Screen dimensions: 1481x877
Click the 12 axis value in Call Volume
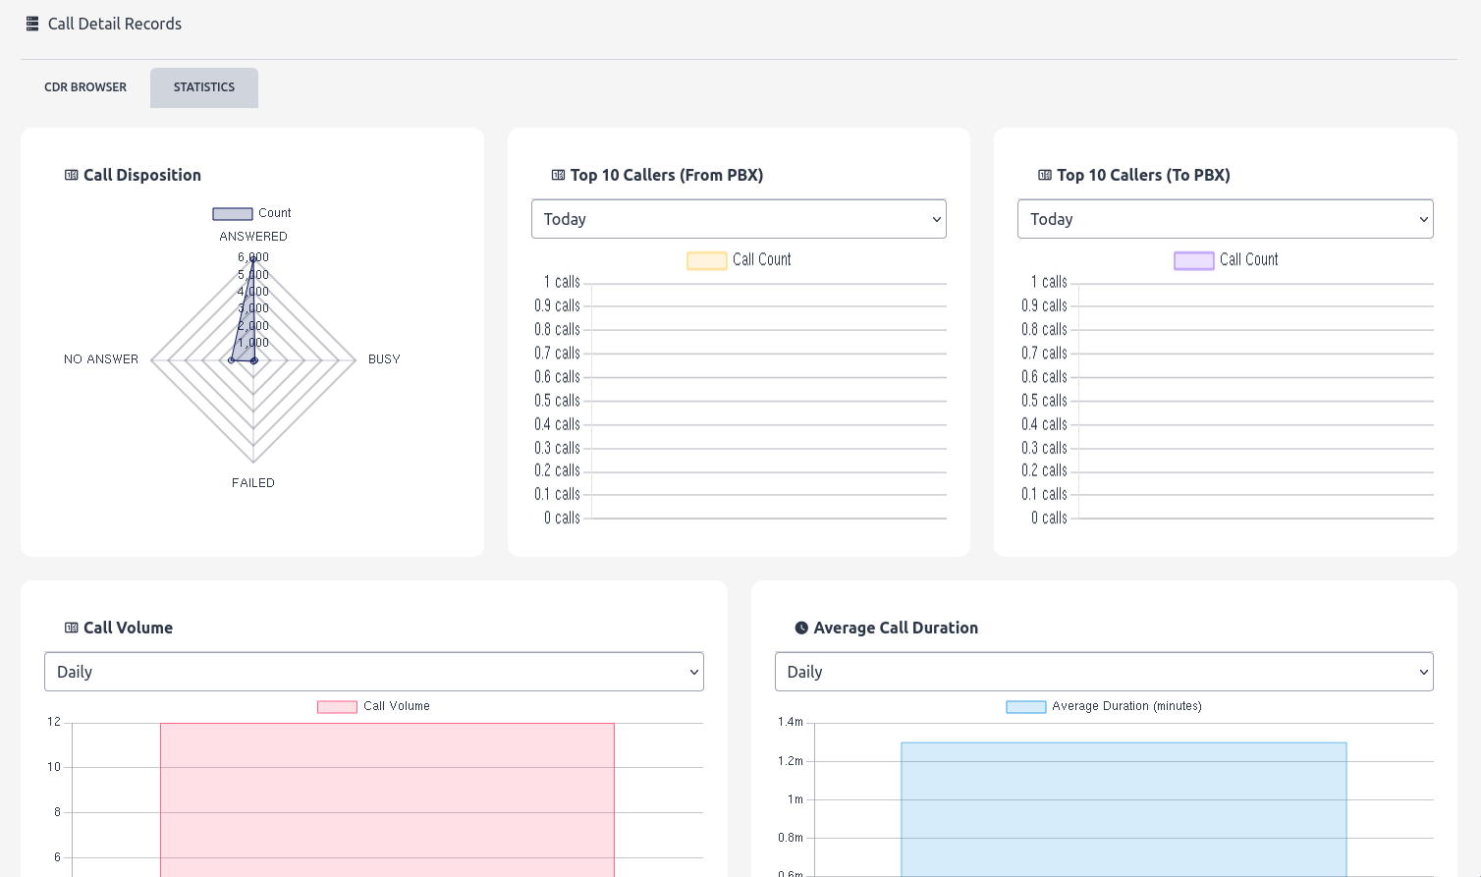pyautogui.click(x=54, y=722)
